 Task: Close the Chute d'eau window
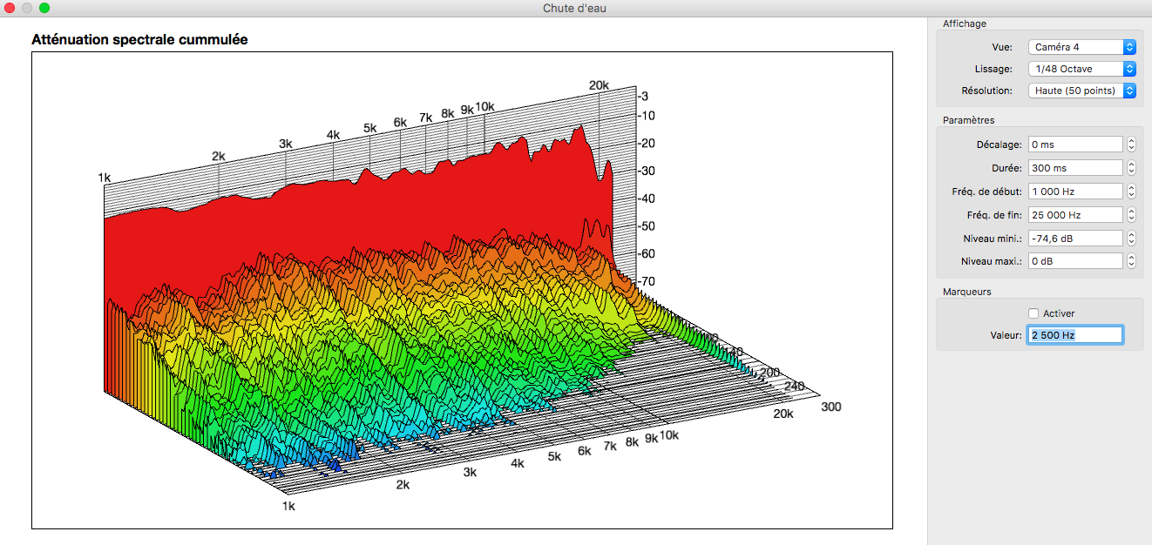pos(10,8)
